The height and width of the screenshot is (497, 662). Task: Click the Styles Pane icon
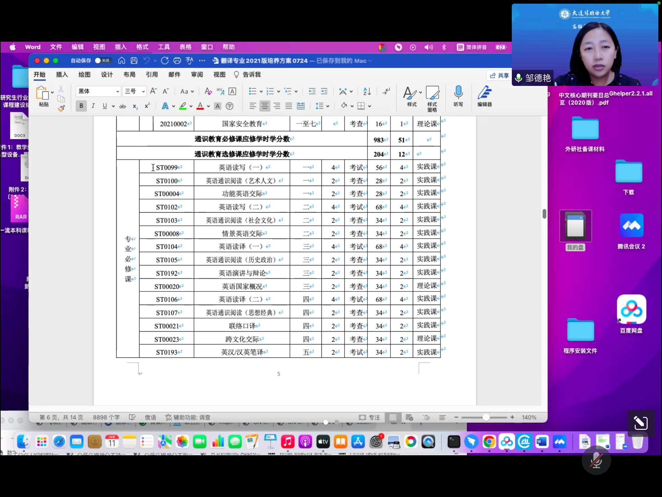[432, 93]
